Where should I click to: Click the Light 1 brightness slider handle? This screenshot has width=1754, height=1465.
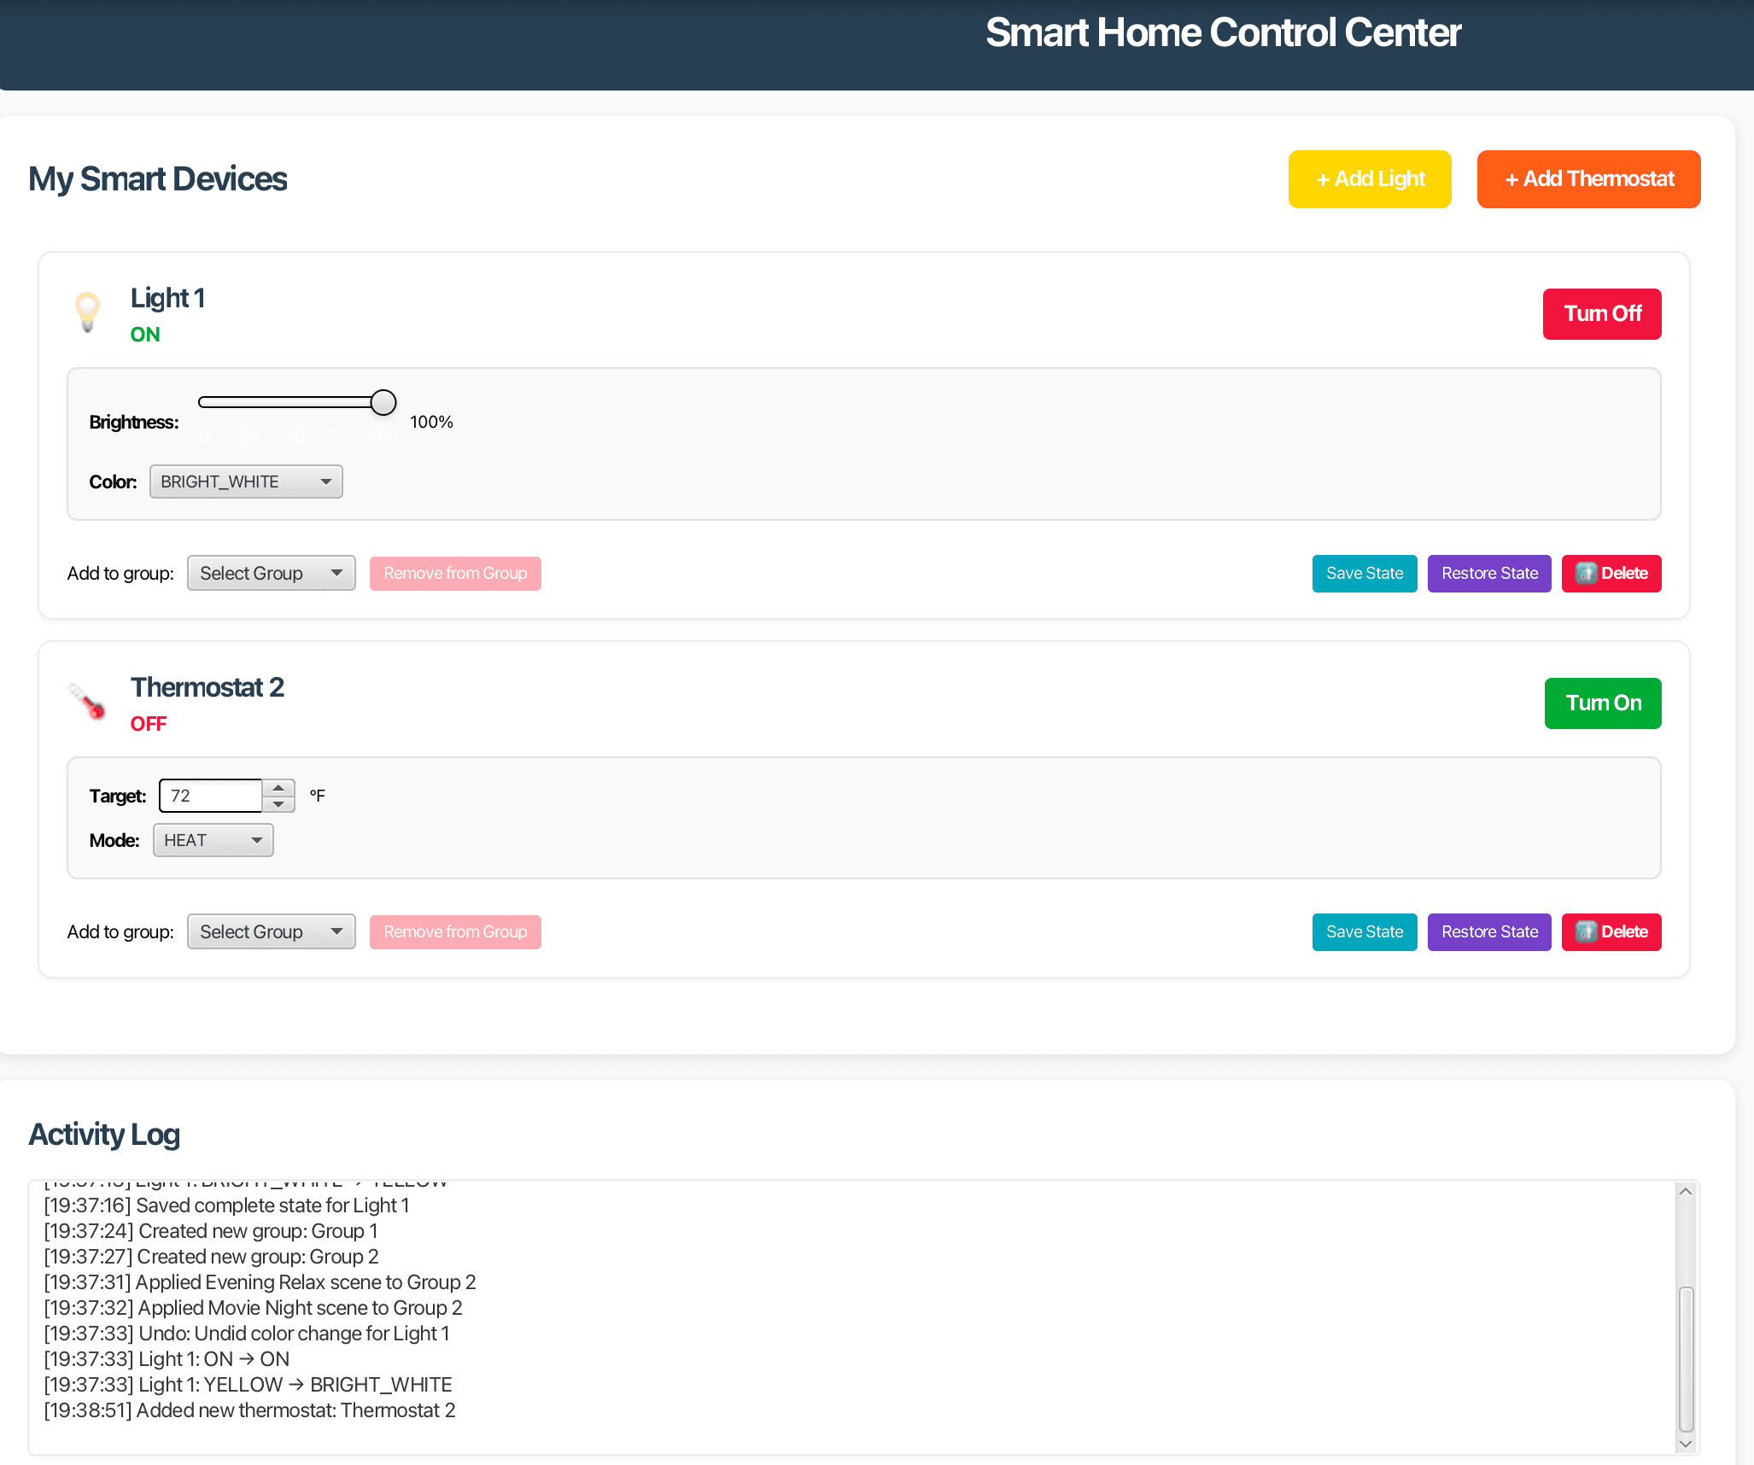point(383,402)
